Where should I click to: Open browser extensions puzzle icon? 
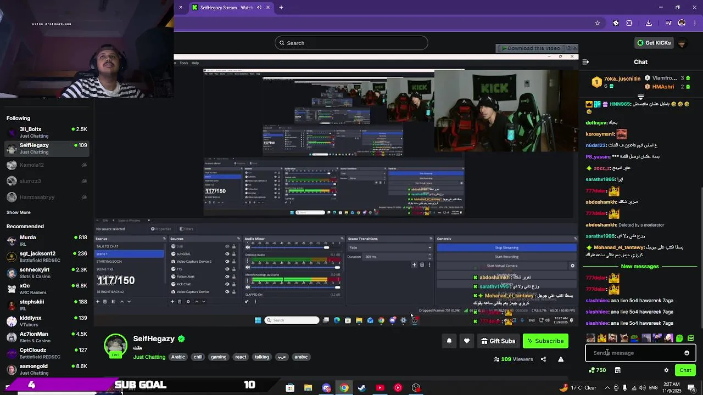[x=629, y=23]
